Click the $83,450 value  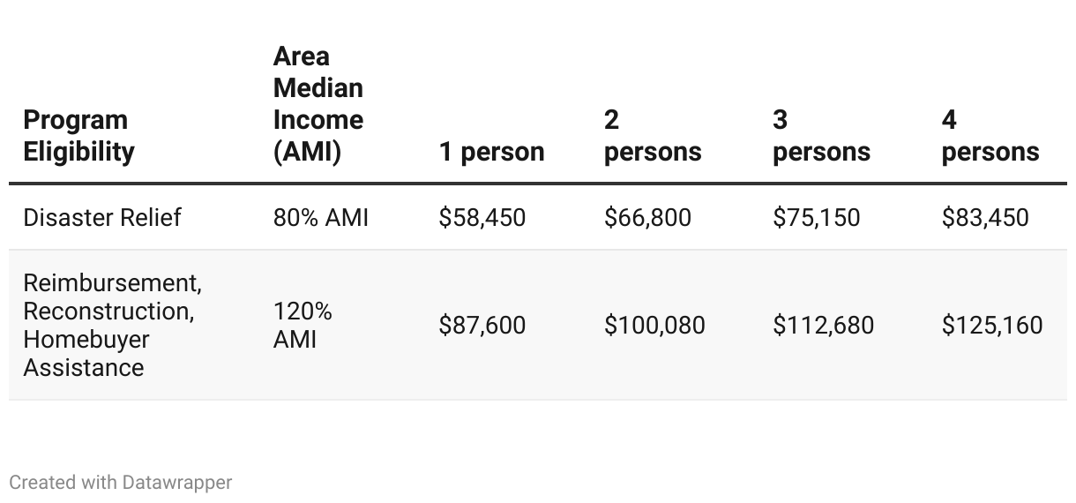click(x=984, y=217)
